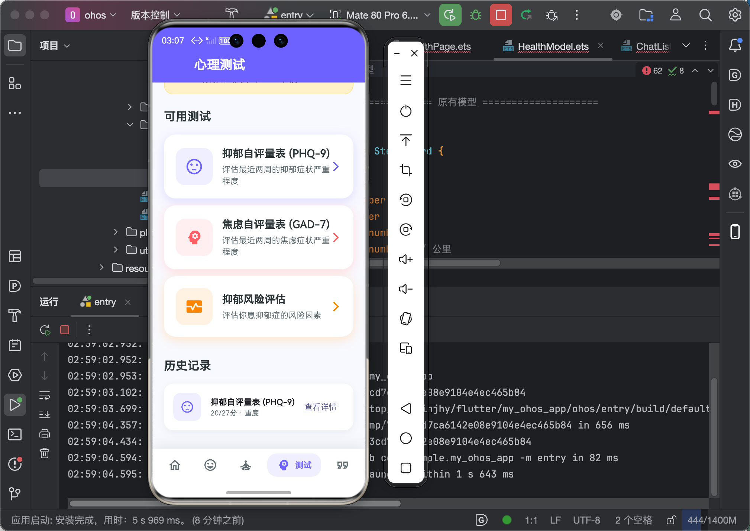This screenshot has width=750, height=531.
Task: Go to next highlighted error down arrow
Action: [x=711, y=71]
